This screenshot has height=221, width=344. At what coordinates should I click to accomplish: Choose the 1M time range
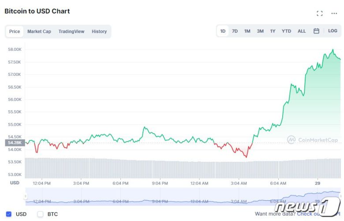pos(247,31)
